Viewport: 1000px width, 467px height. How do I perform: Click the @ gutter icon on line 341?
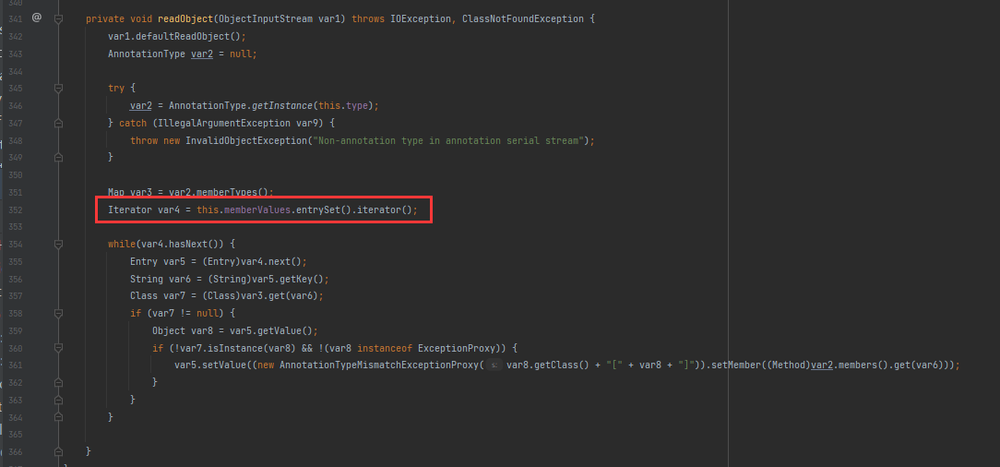click(x=36, y=18)
